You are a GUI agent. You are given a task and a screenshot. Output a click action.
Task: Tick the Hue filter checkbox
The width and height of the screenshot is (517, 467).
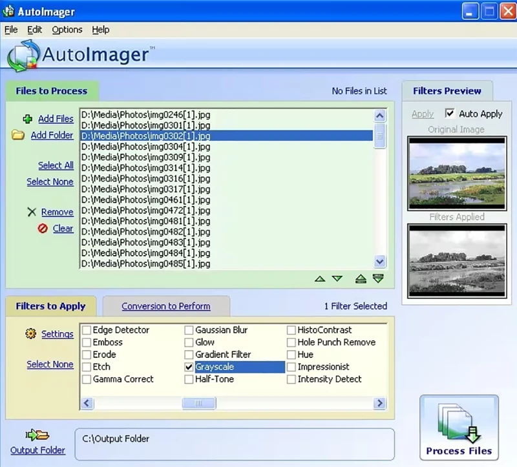[x=291, y=355]
